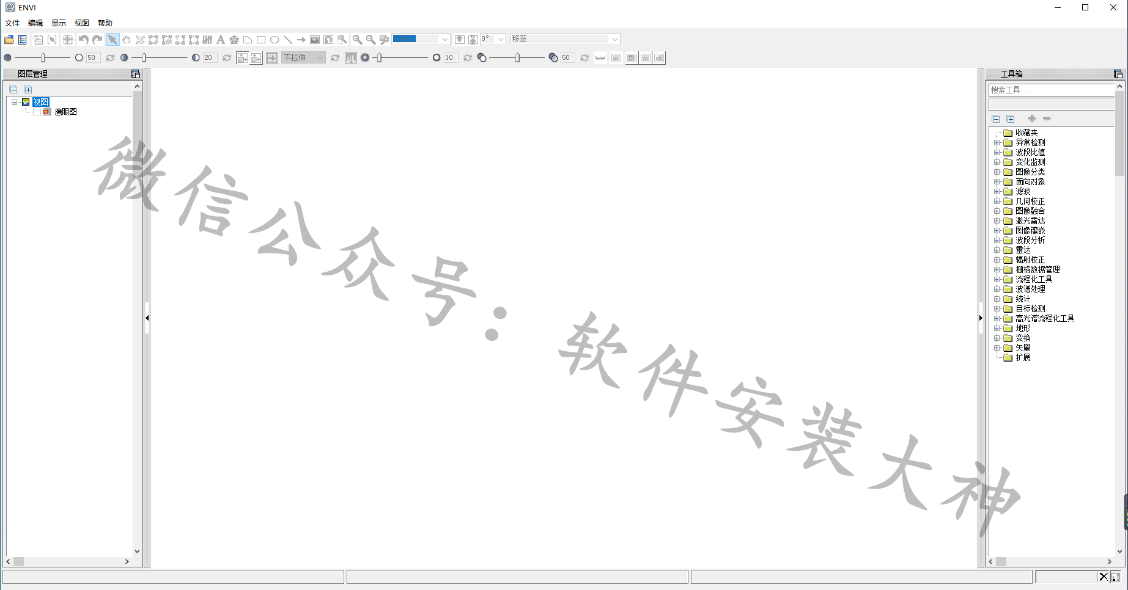
Task: Choose the Select arrow tool
Action: (112, 40)
